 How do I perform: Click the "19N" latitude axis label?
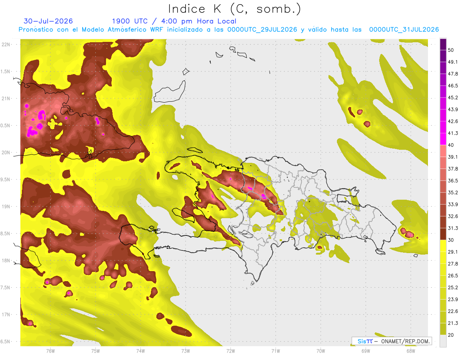7,207
